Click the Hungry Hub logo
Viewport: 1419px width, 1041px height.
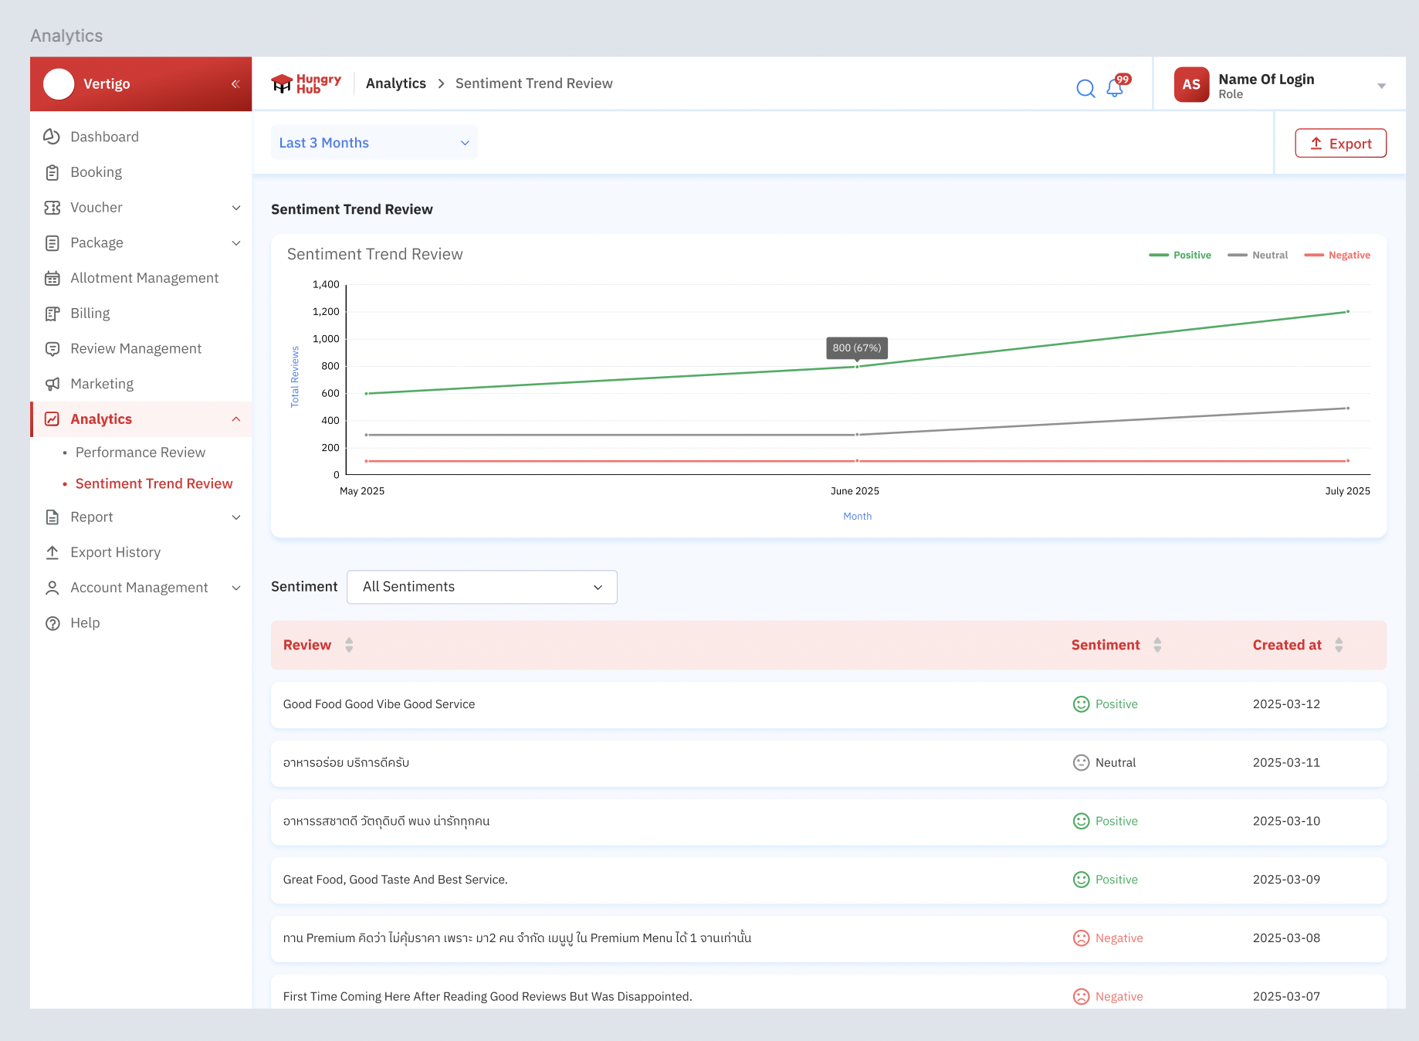306,83
